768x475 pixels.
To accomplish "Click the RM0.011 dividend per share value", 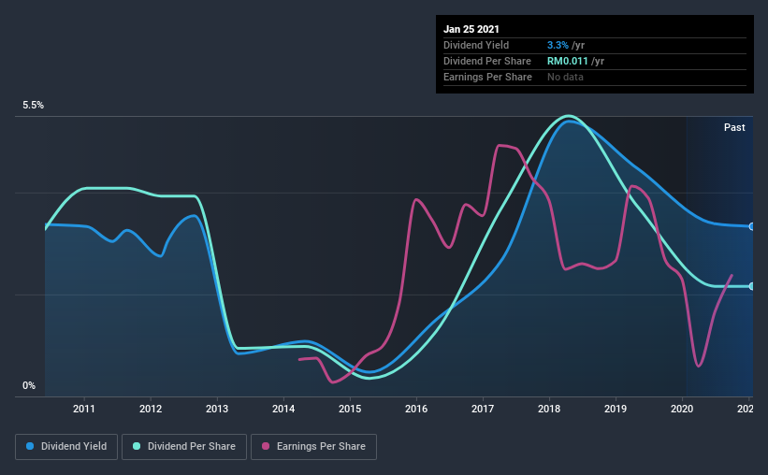I will (x=567, y=61).
